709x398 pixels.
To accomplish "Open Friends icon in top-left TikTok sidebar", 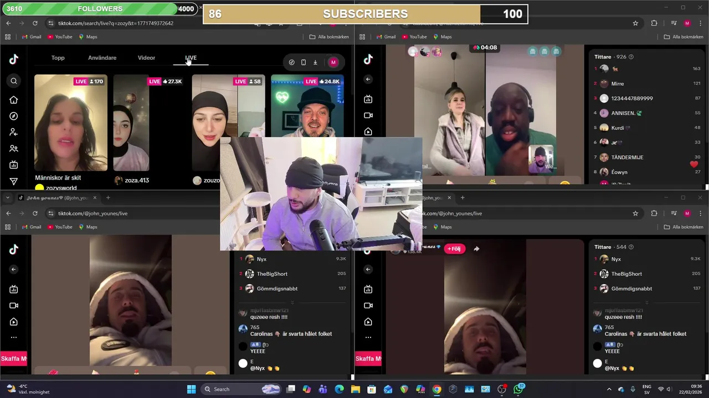I will [14, 149].
